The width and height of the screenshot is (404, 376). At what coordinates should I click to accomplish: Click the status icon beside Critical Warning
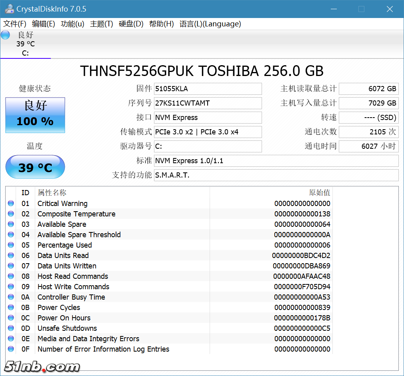11,204
